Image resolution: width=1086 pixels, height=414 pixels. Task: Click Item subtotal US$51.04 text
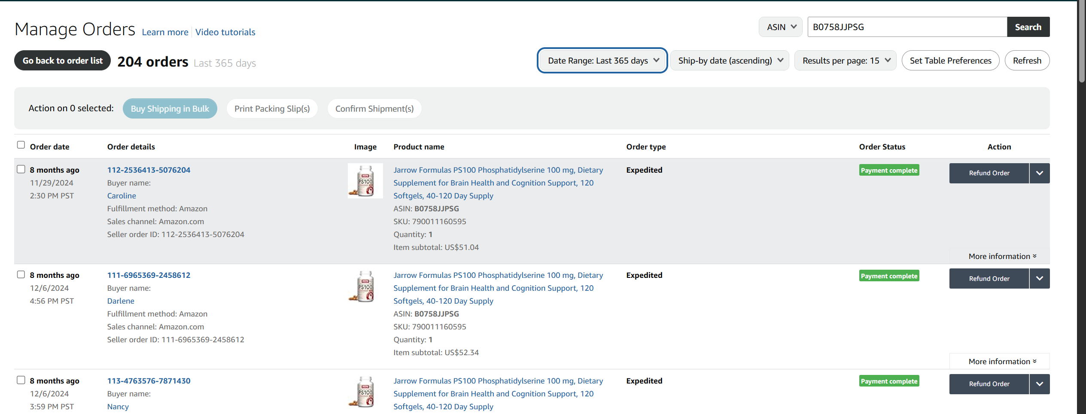pyautogui.click(x=436, y=247)
